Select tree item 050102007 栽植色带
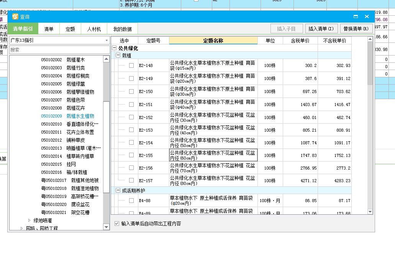The image size is (395, 253). coord(63,100)
